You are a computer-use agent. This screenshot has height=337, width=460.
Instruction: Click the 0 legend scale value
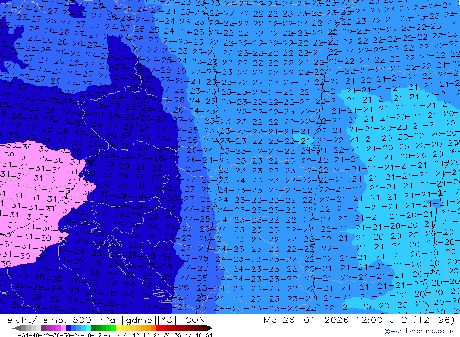tap(117, 335)
